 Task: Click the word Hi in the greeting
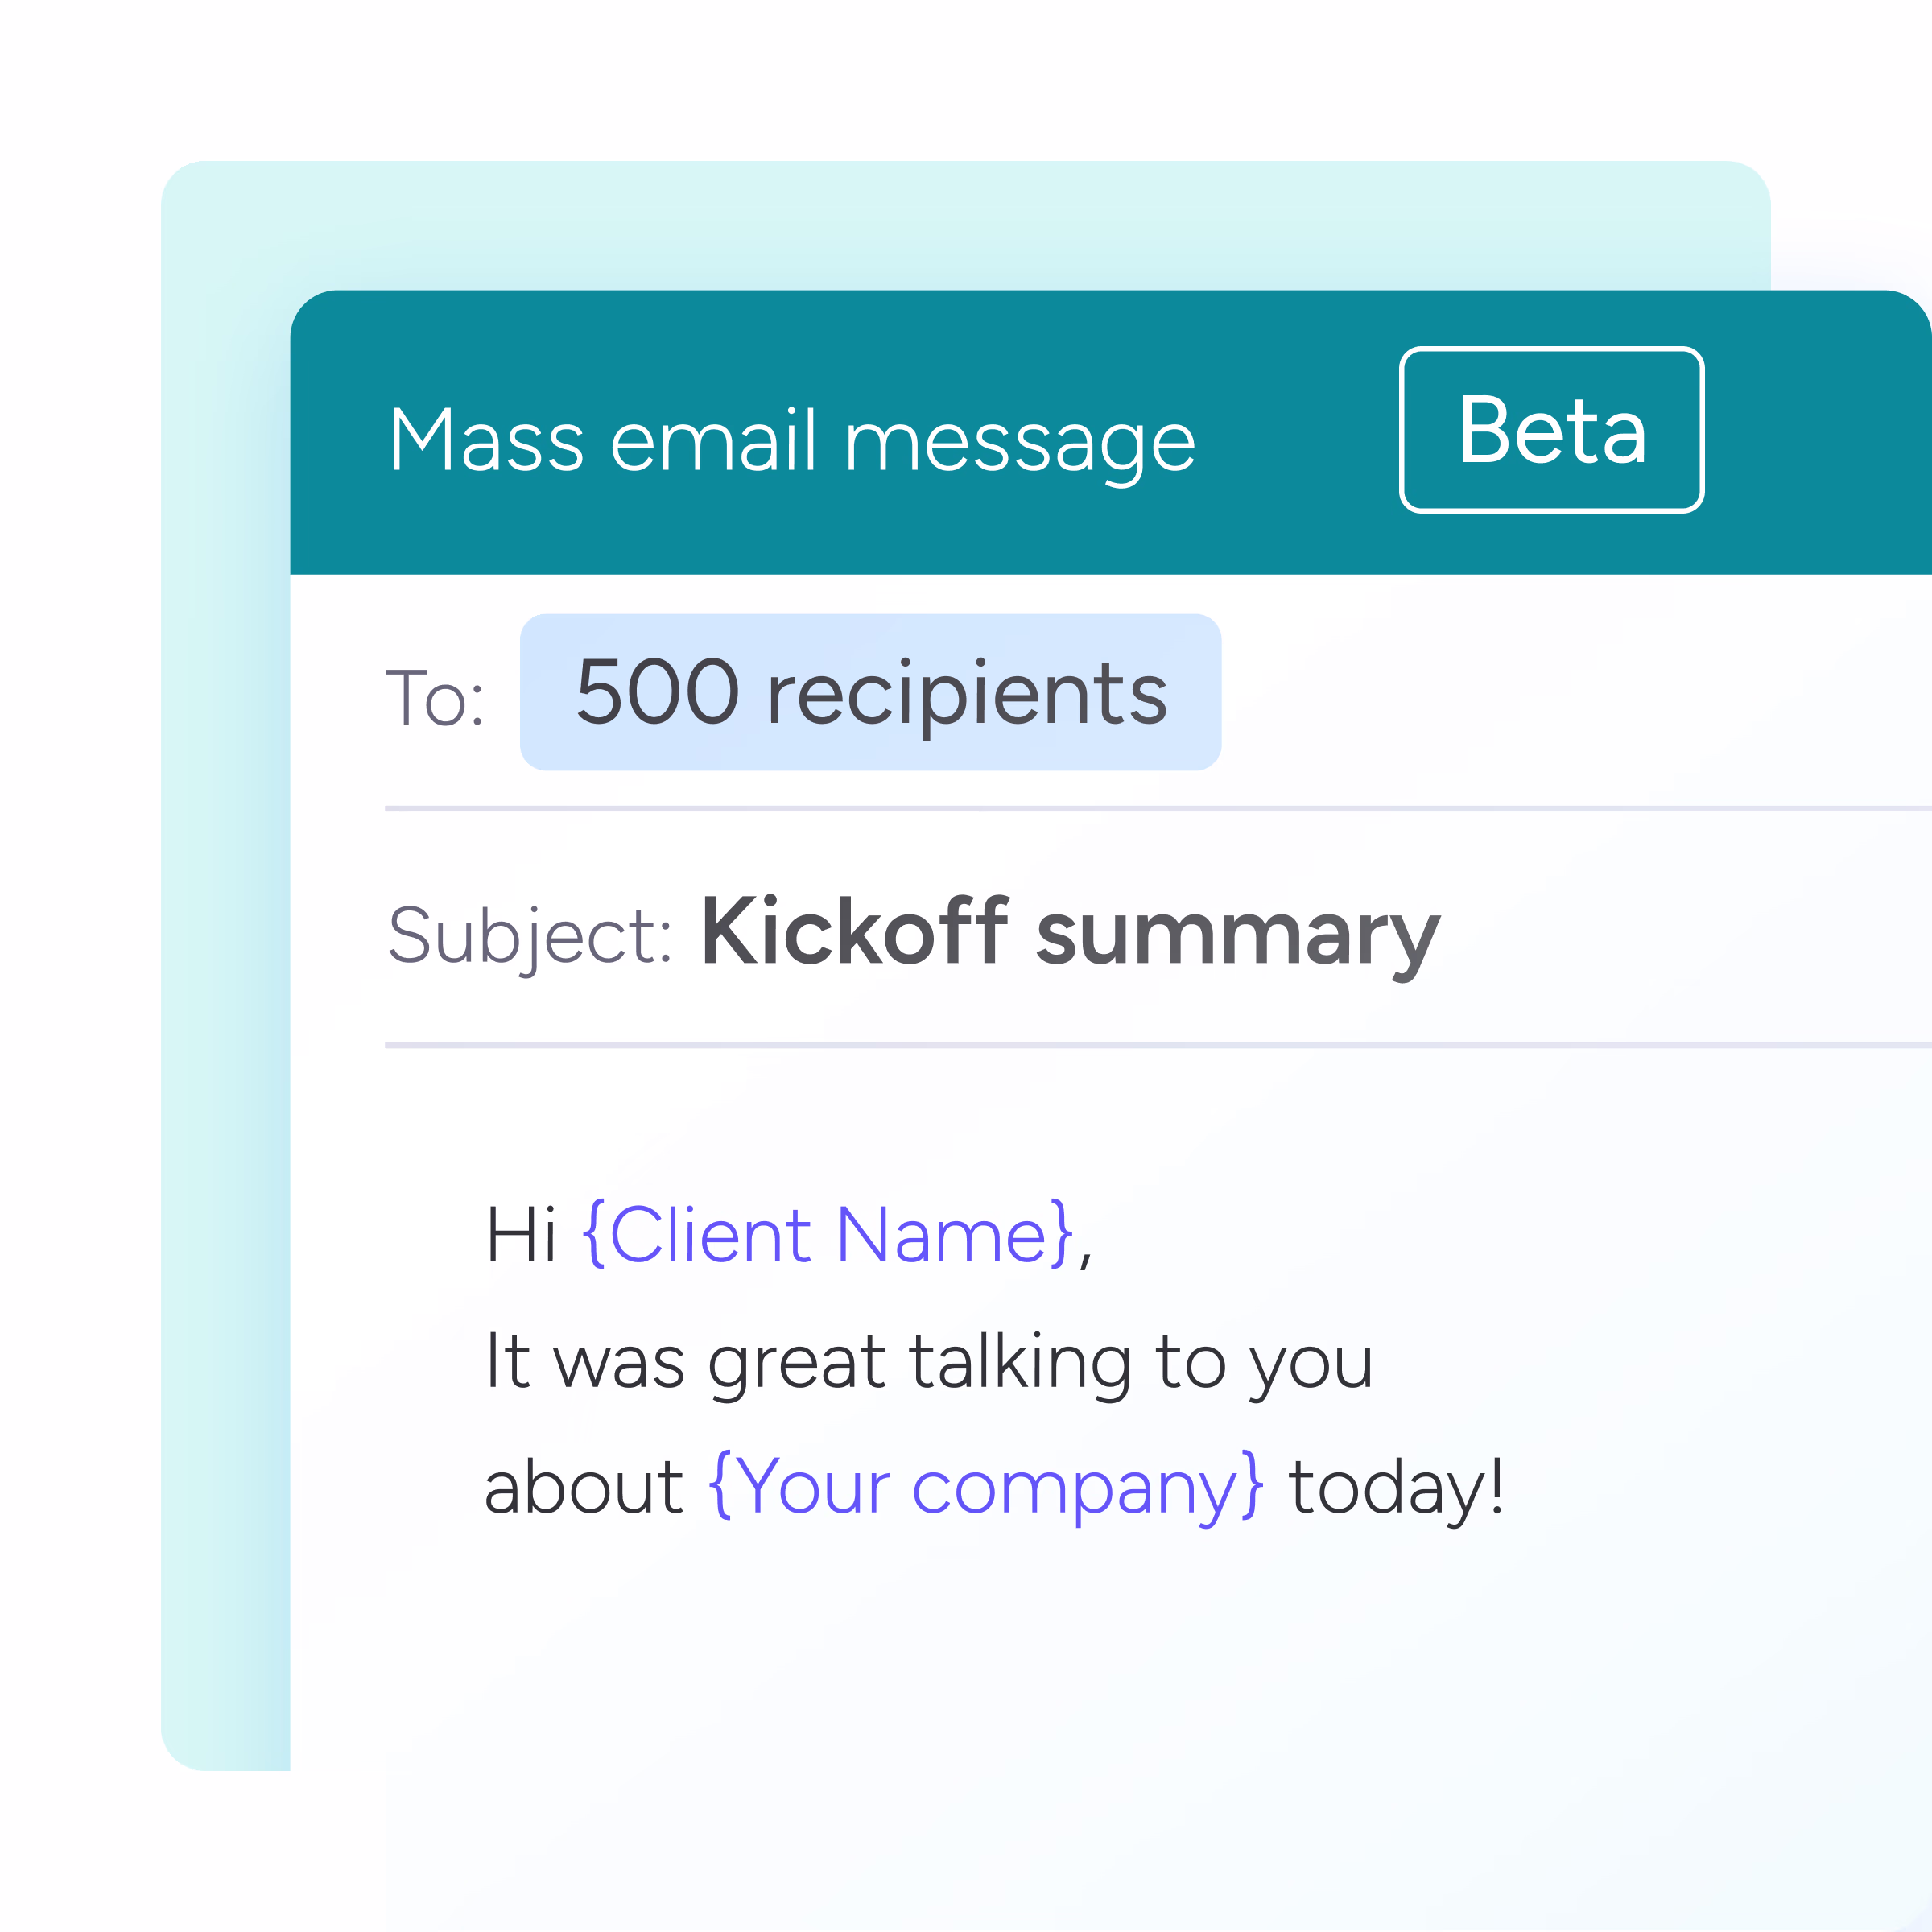tap(521, 1234)
